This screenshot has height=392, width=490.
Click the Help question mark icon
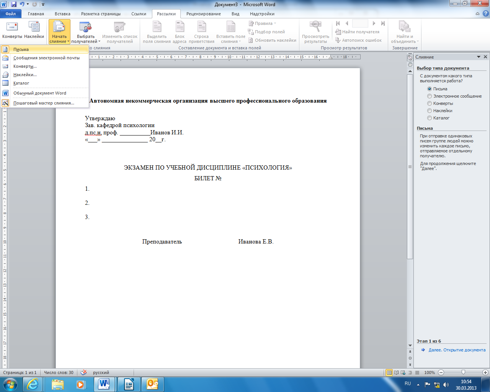(485, 14)
